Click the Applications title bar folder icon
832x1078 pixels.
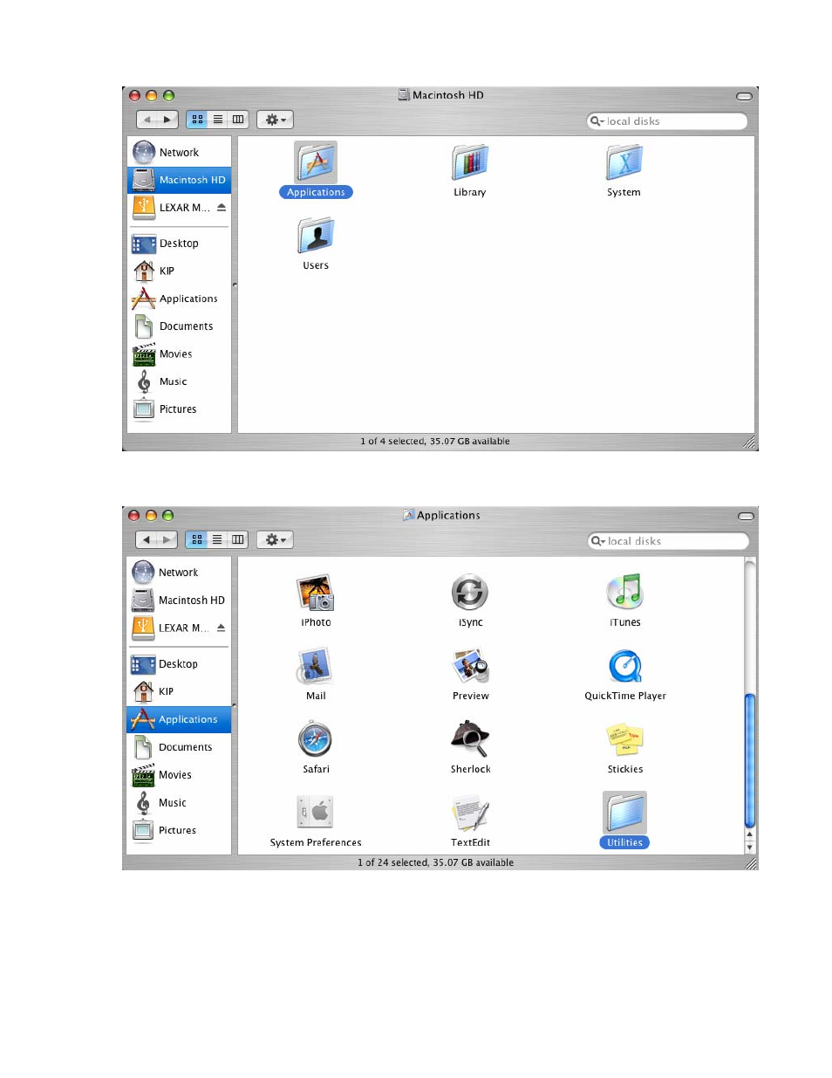tap(408, 515)
